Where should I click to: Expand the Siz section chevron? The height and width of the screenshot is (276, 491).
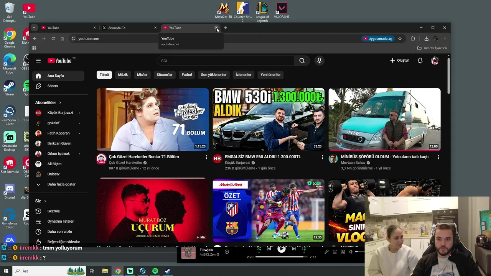tap(45, 201)
